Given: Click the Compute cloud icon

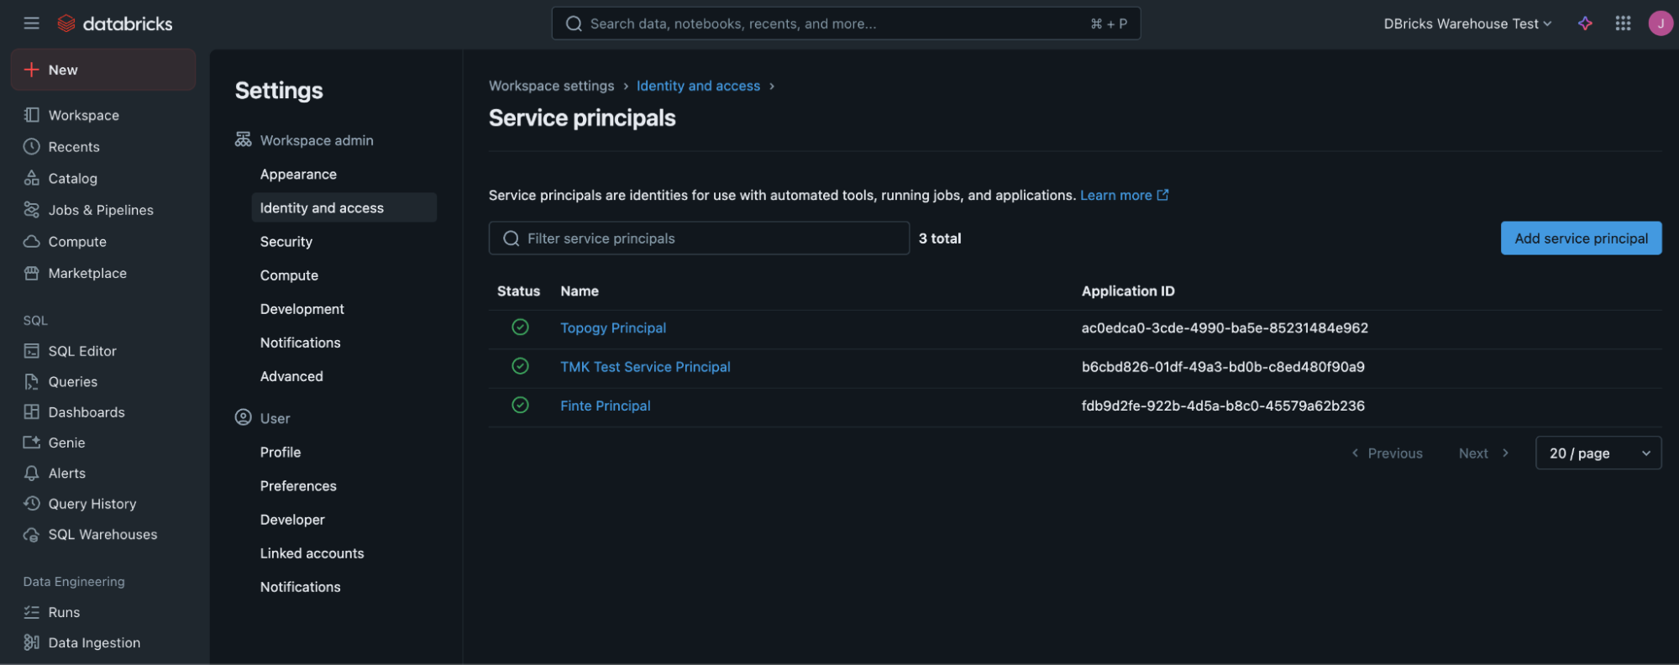Looking at the screenshot, I should pyautogui.click(x=32, y=242).
